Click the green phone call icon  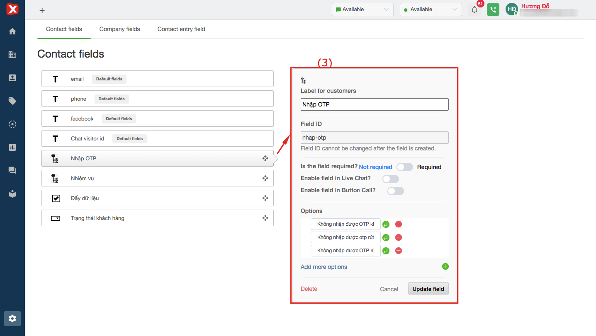(493, 10)
